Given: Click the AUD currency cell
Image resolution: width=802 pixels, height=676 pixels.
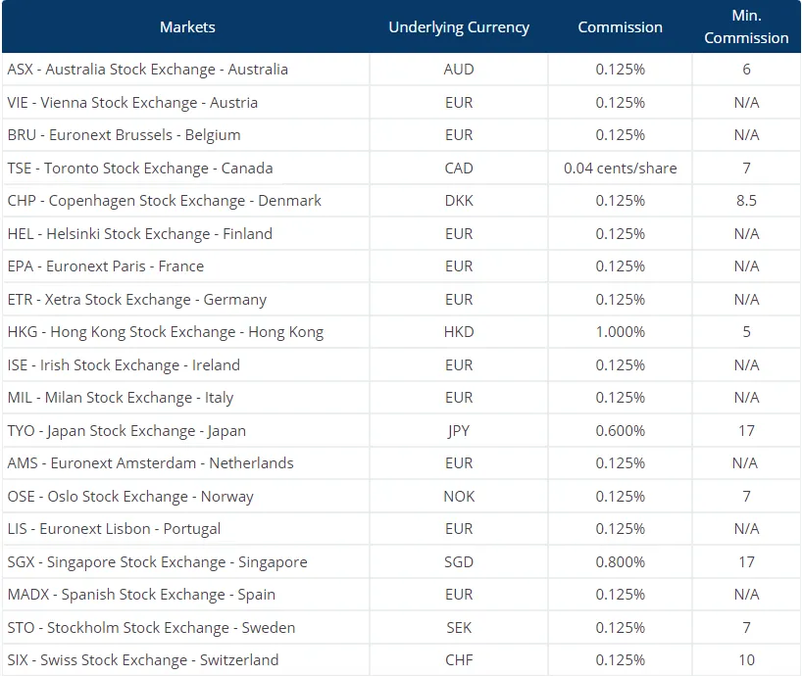Looking at the screenshot, I should point(459,69).
